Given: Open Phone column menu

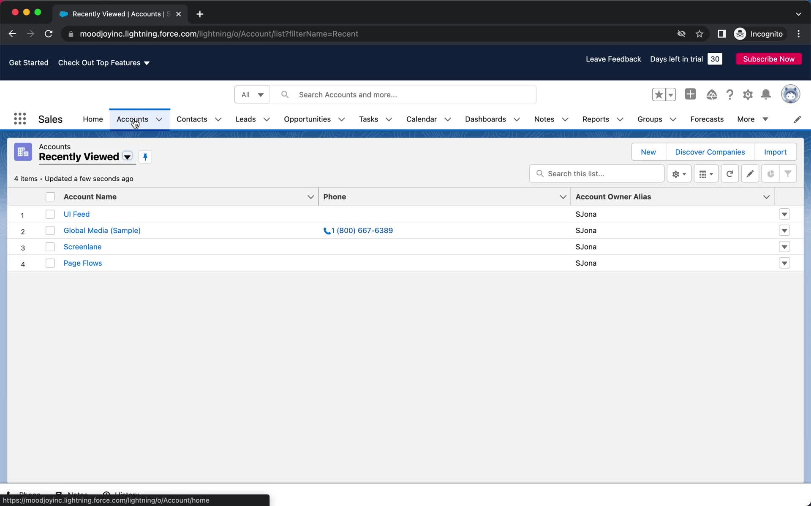Looking at the screenshot, I should pos(563,197).
